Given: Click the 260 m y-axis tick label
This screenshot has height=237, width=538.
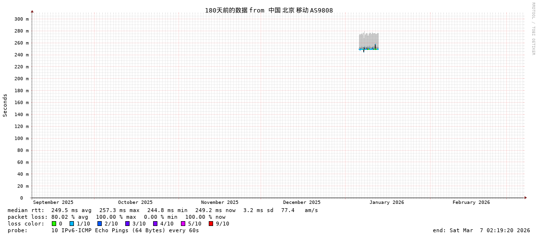Looking at the screenshot, I should click(x=21, y=43).
